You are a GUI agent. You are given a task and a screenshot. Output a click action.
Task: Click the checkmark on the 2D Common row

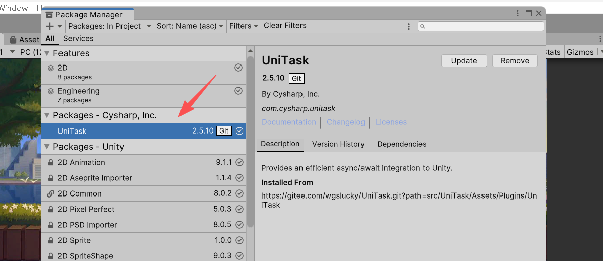point(239,193)
